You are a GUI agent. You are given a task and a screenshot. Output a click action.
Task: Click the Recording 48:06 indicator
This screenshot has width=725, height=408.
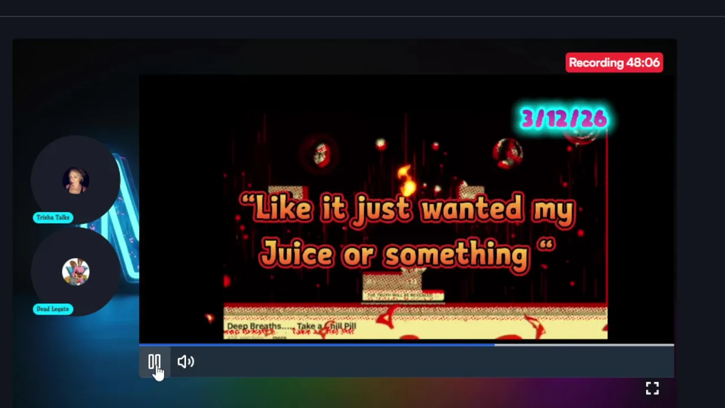point(614,62)
